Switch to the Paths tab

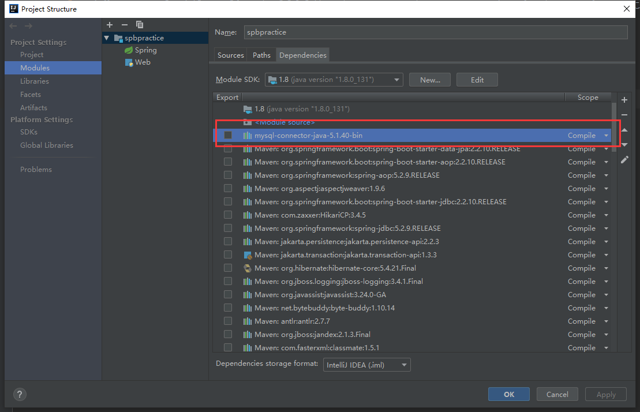pos(261,55)
